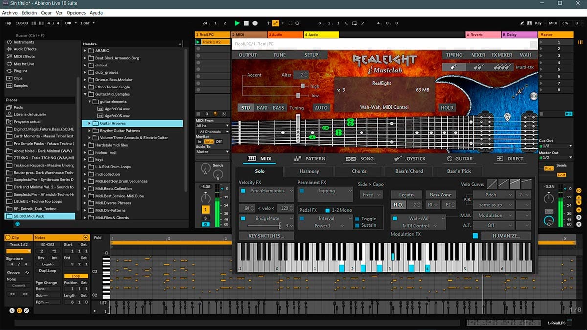This screenshot has height=330, width=587.
Task: Click the Legato button in RealEight
Action: coord(406,195)
